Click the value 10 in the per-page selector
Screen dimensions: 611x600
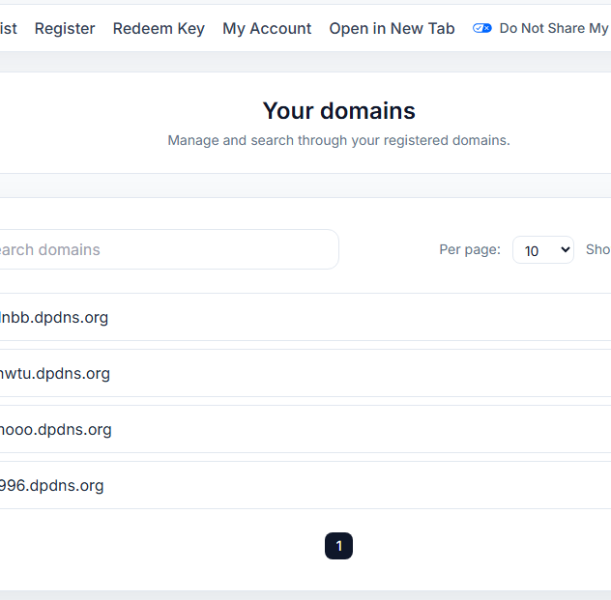click(x=533, y=251)
